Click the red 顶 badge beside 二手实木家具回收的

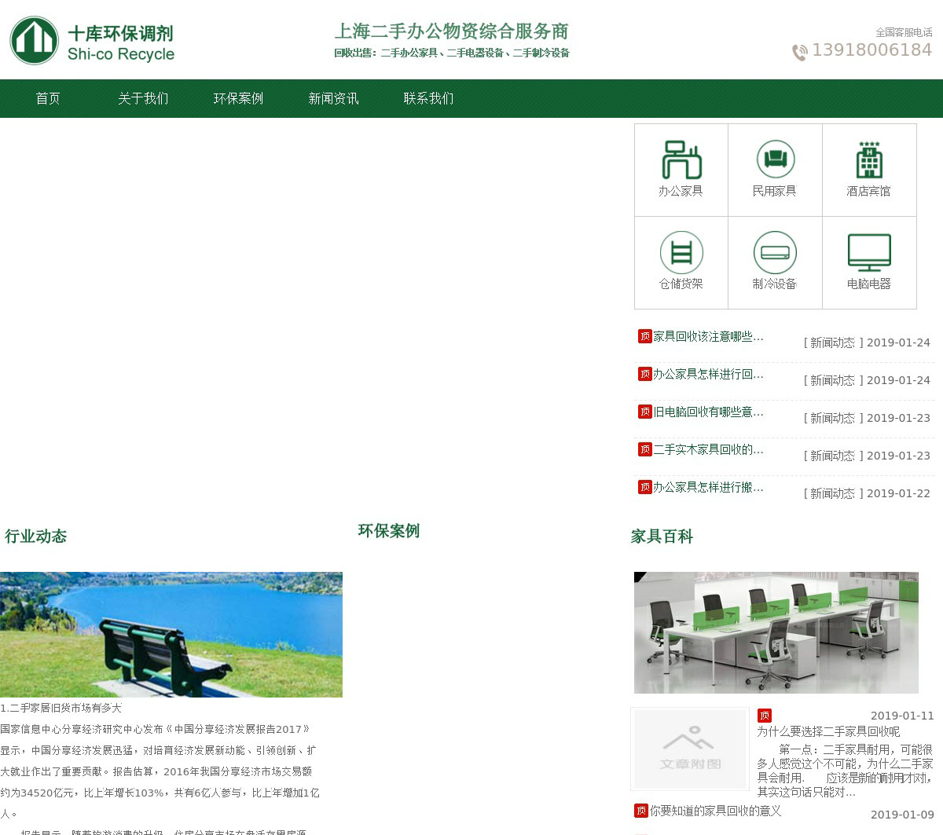[x=645, y=449]
